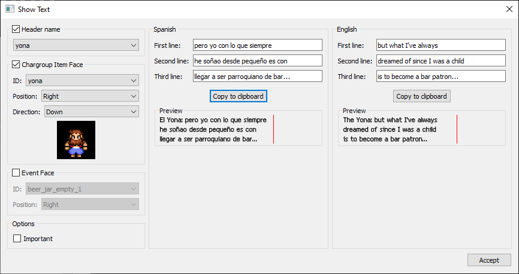Edit the Spanish Third line field
519x274 pixels.
pos(257,77)
